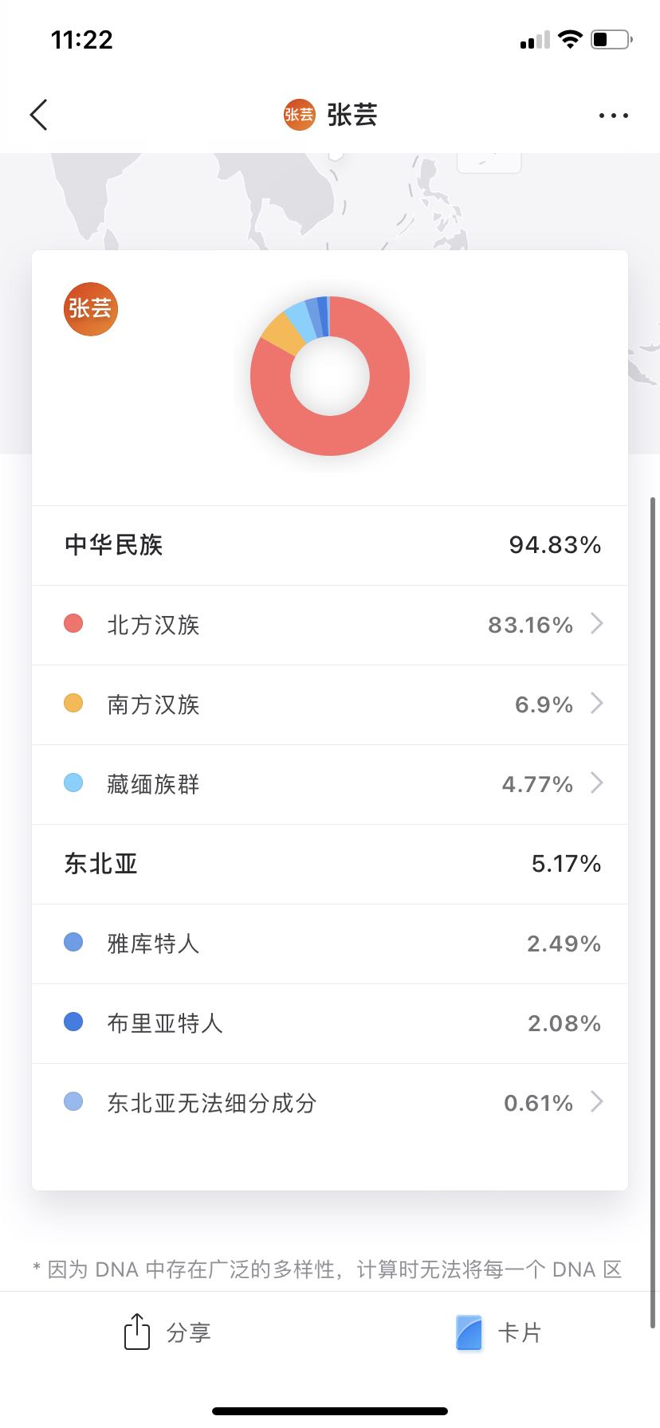Select the 布里亚特人 row
Screen dimensions: 660x1428
click(330, 1023)
